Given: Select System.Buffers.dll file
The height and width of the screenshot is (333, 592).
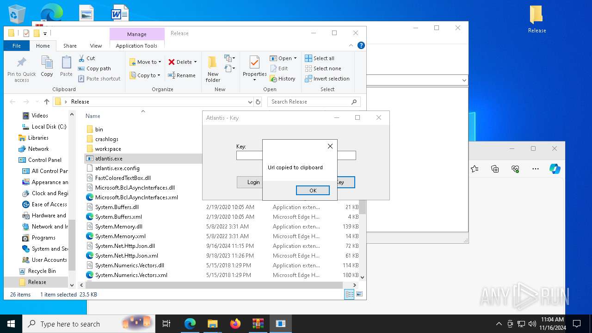Looking at the screenshot, I should point(117,207).
